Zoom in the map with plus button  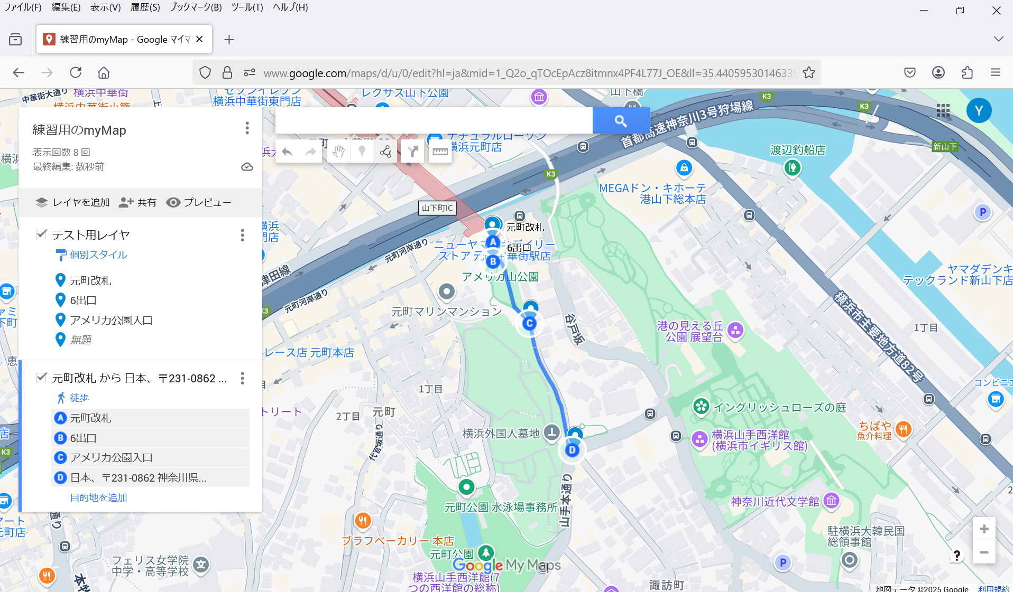click(x=984, y=529)
